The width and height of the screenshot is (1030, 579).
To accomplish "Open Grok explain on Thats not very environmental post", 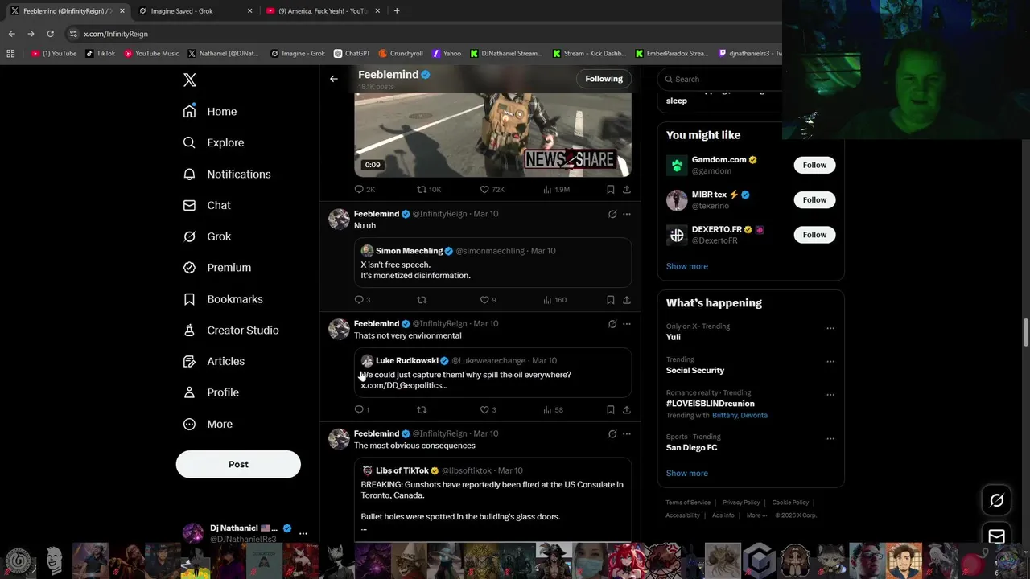I will pyautogui.click(x=612, y=324).
